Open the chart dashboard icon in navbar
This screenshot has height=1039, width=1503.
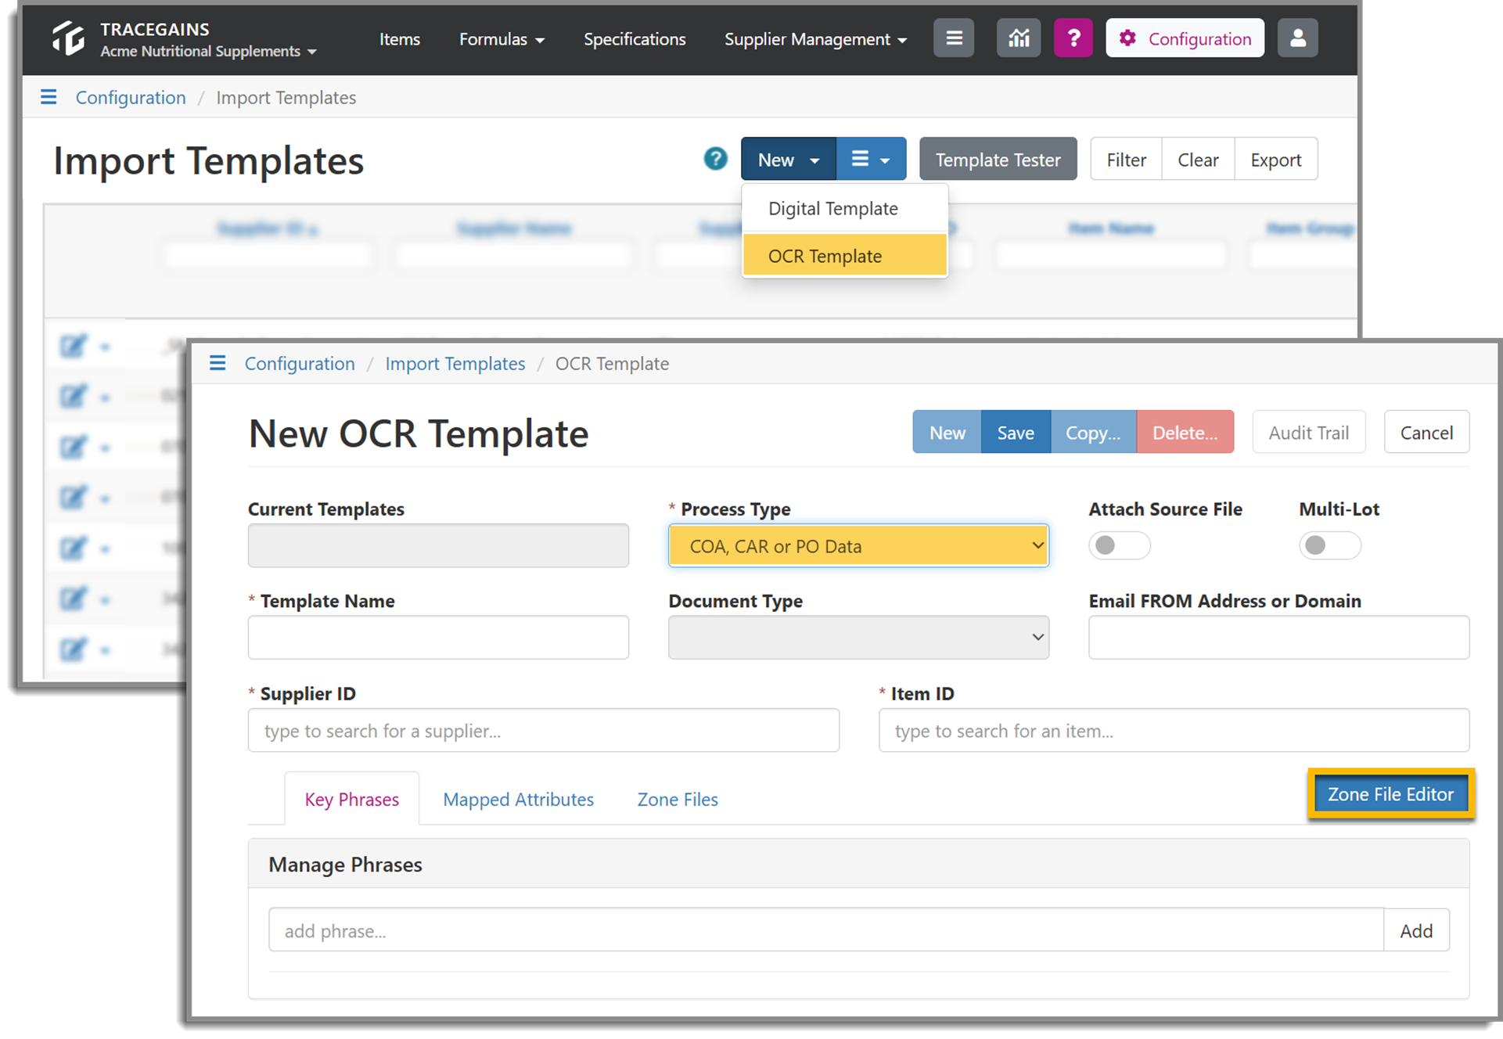tap(1018, 38)
